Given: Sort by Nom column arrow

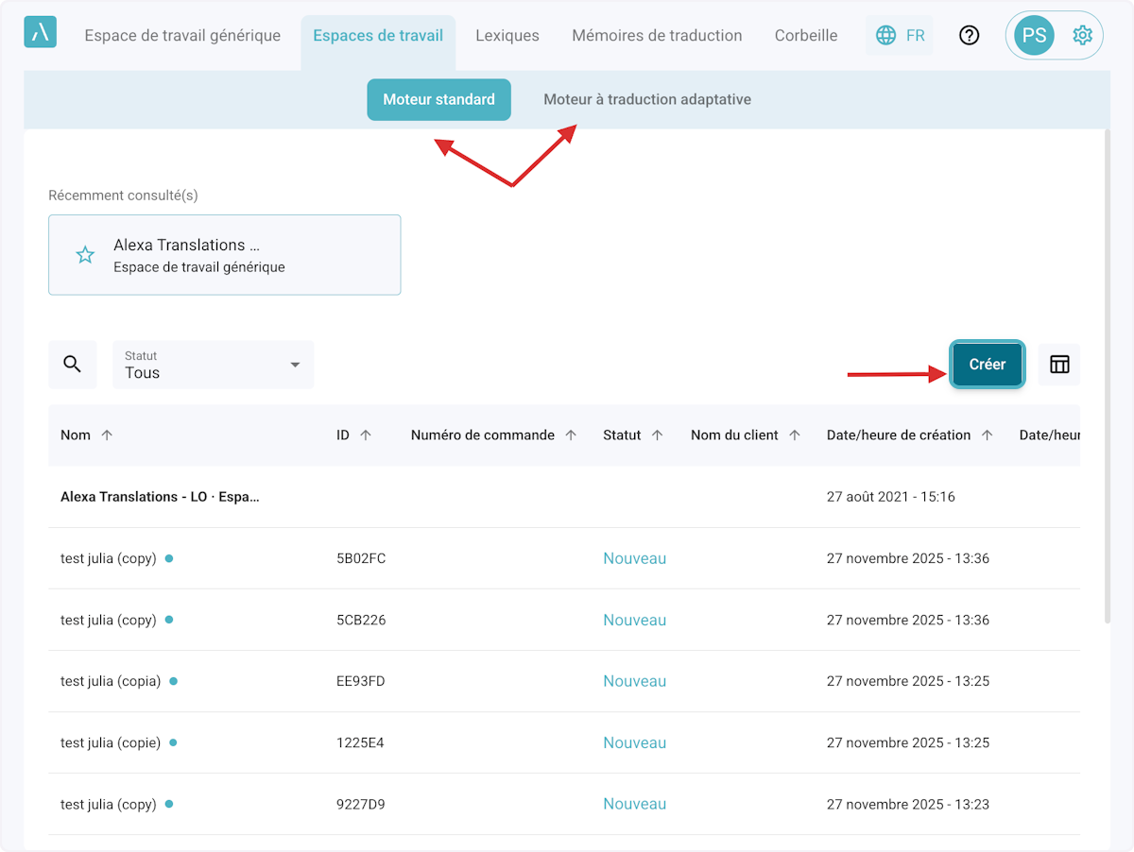Looking at the screenshot, I should pos(107,435).
